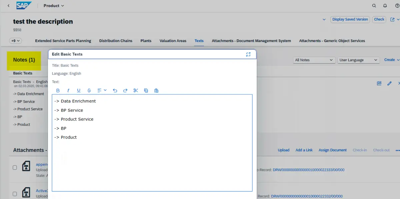Screen dimensions: 400x199
Task: Redo edit in text editor
Action: 125,90
